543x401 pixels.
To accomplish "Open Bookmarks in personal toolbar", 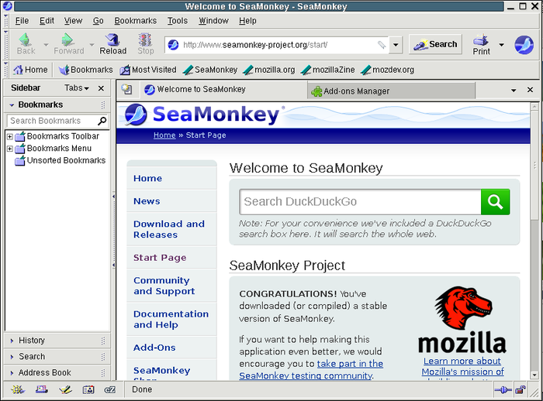I will pyautogui.click(x=85, y=70).
